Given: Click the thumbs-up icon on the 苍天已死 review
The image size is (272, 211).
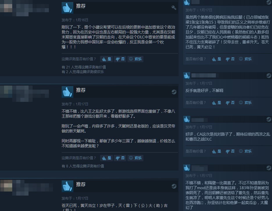Looking at the screenshot, I should [x=67, y=186].
